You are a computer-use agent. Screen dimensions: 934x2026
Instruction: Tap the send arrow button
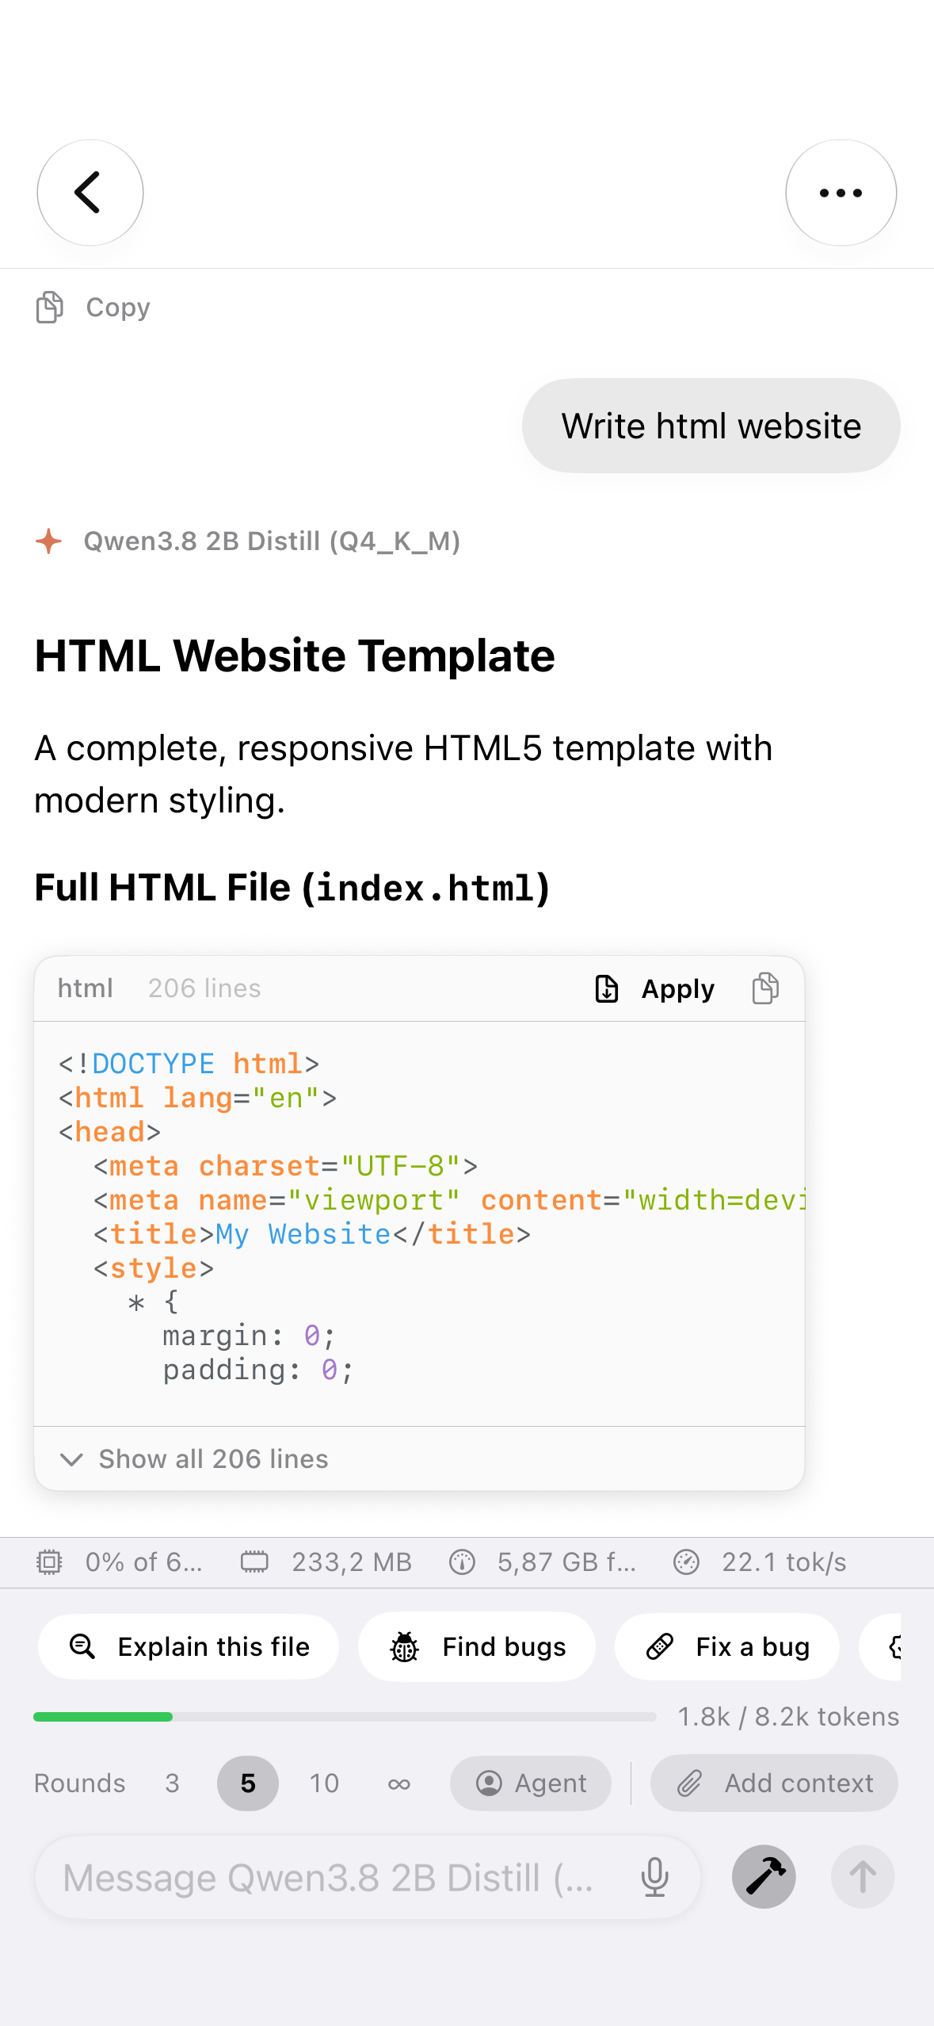863,1876
